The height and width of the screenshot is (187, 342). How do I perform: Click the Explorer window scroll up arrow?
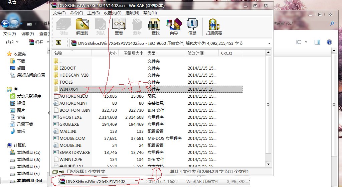point(334,51)
